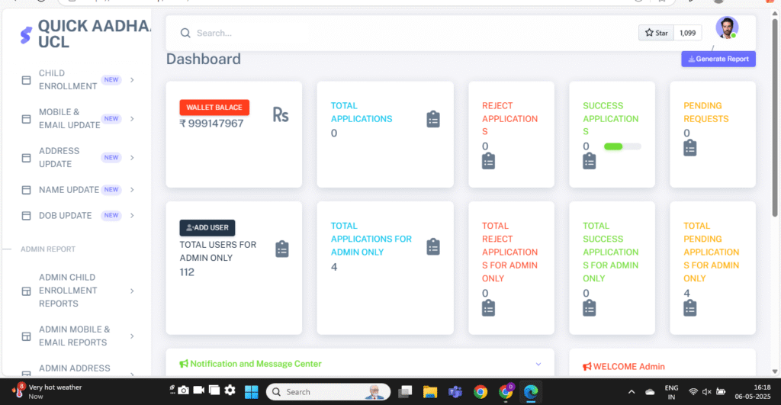Expand the Child Enrollment menu chevron
Viewport: 781px width, 405px height.
tap(132, 80)
